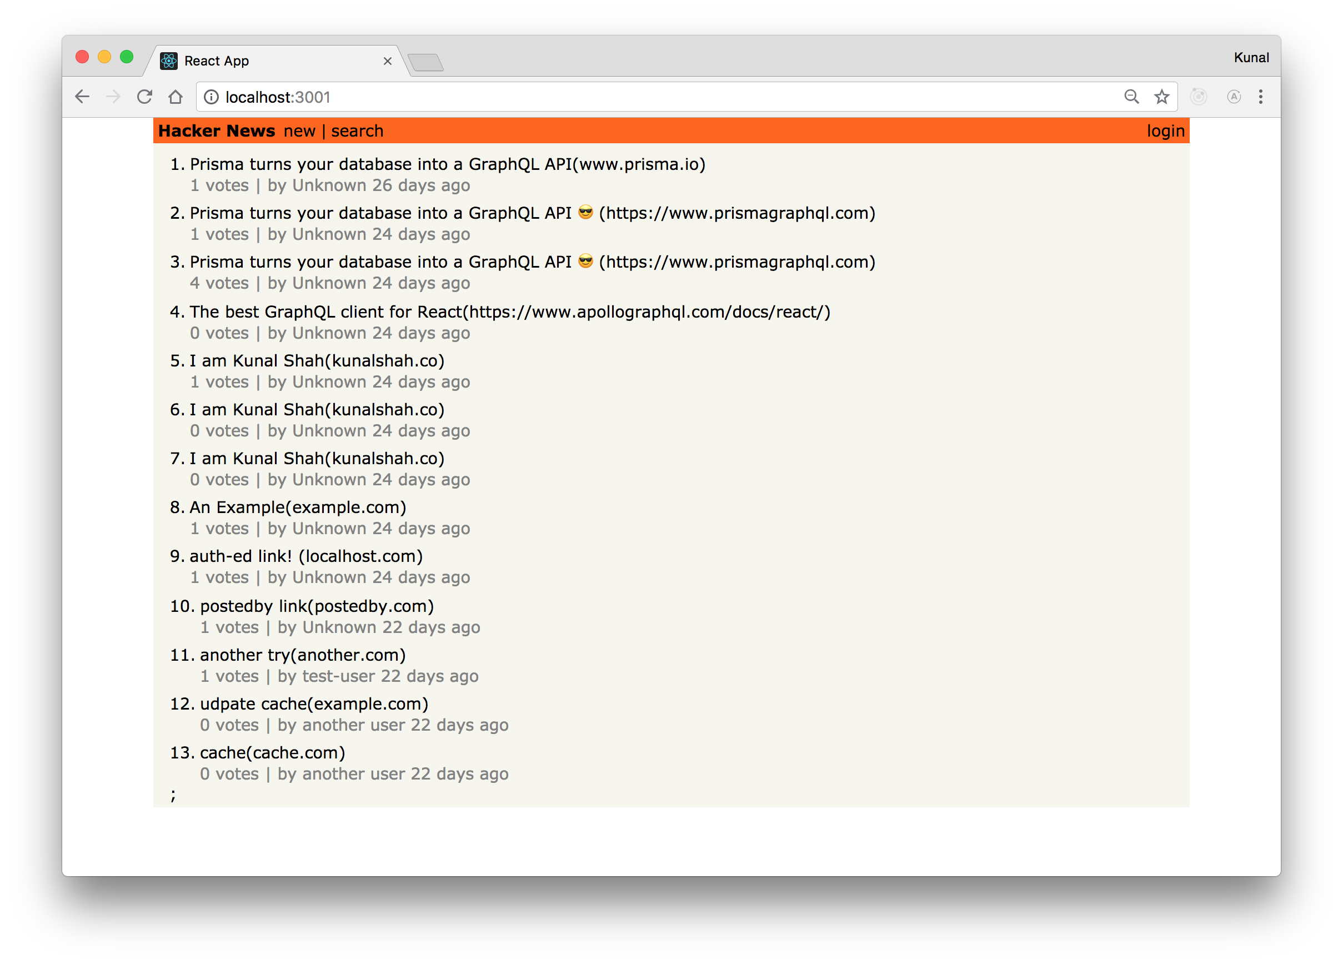Image resolution: width=1343 pixels, height=965 pixels.
Task: Open the zoom magnifier in address bar
Action: pyautogui.click(x=1131, y=97)
